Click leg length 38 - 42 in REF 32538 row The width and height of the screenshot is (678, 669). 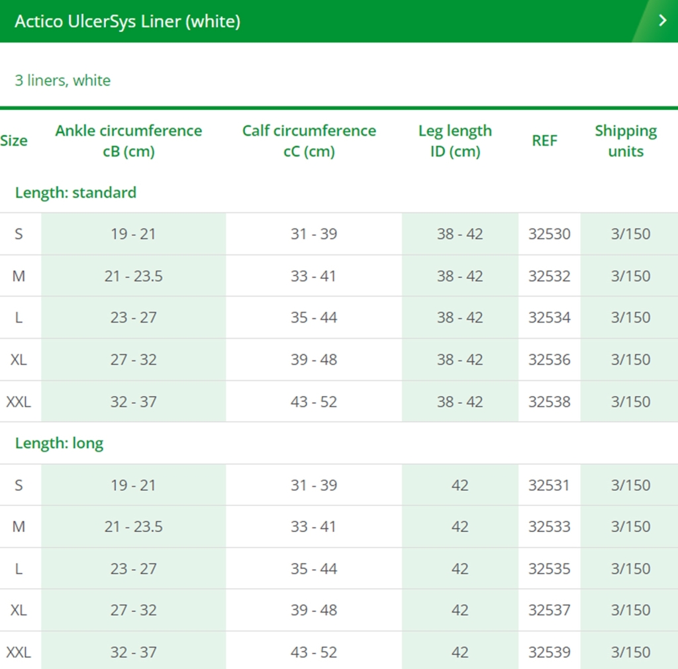click(x=460, y=402)
